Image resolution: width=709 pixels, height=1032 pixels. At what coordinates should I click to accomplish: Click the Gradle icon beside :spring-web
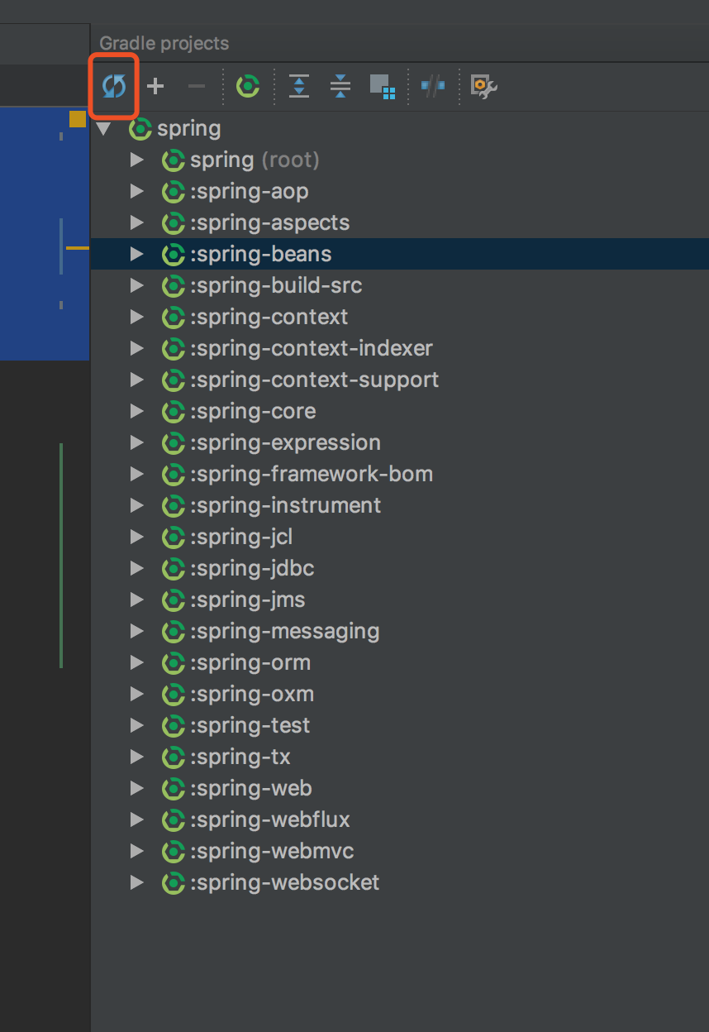(174, 789)
